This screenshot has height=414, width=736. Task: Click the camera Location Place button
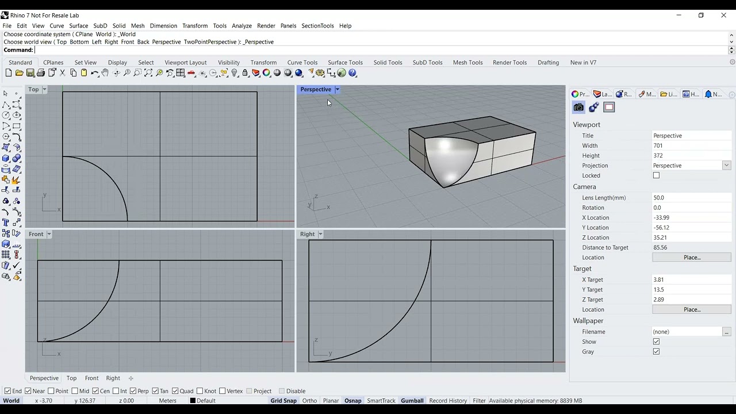click(x=692, y=258)
